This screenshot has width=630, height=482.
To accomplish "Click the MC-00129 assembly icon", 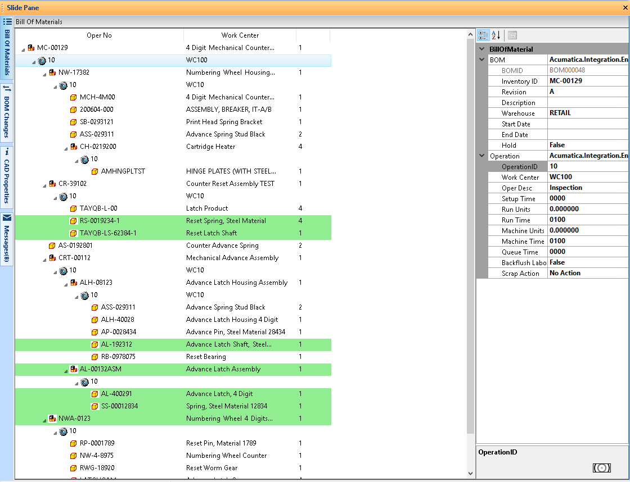I will pos(31,48).
